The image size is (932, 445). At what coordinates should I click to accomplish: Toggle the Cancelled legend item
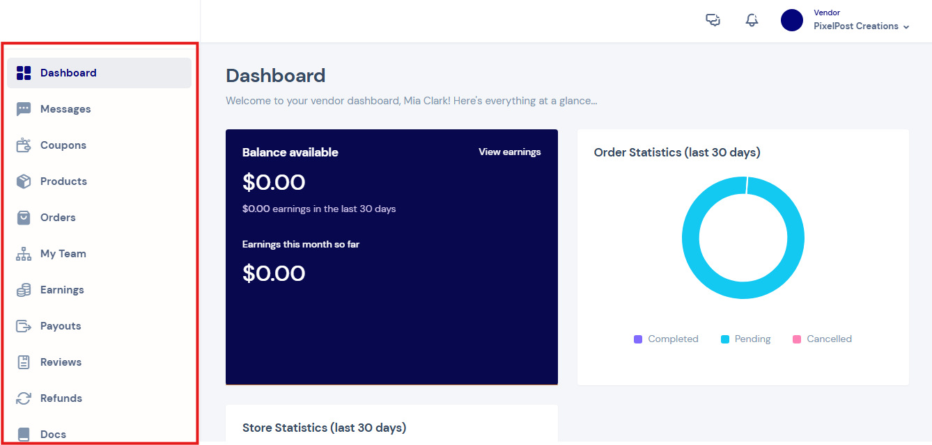coord(822,339)
